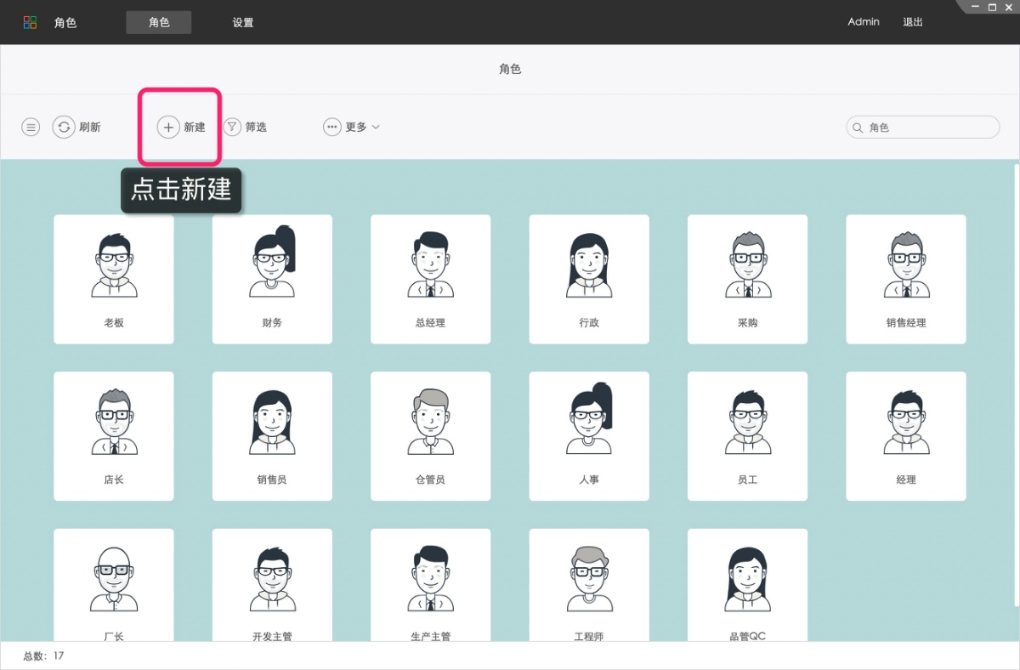Click the 筛选 text label
The image size is (1020, 670).
pyautogui.click(x=256, y=128)
